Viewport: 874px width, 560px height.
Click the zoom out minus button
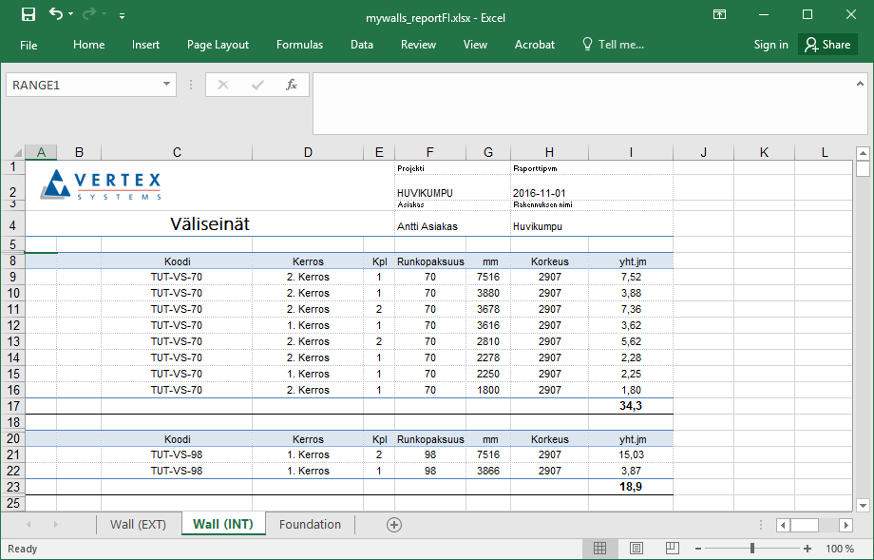point(699,549)
